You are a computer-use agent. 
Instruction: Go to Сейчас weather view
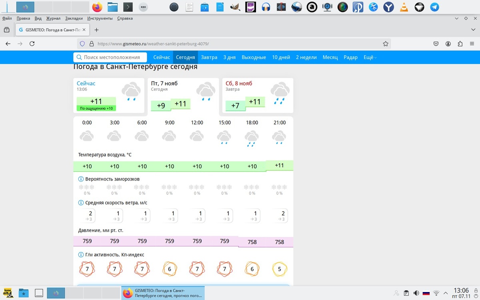coord(162,57)
